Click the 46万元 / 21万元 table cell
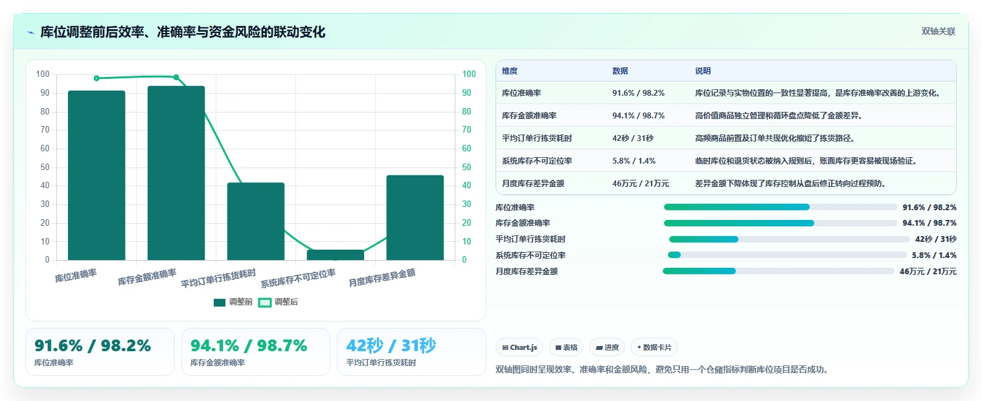Screen dimensions: 982x401 tap(641, 184)
